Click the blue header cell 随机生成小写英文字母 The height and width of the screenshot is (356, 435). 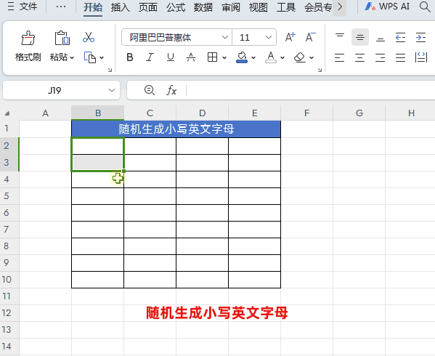176,129
